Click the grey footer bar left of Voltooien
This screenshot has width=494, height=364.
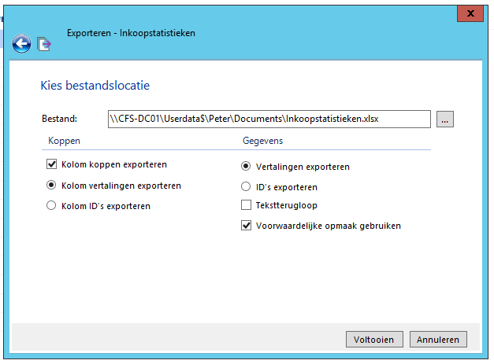pos(178,337)
